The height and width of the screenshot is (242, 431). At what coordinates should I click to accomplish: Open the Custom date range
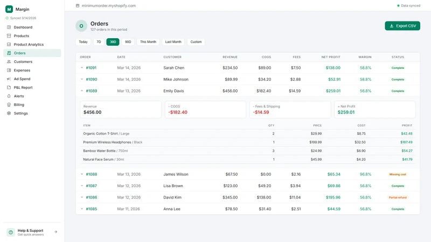click(196, 42)
